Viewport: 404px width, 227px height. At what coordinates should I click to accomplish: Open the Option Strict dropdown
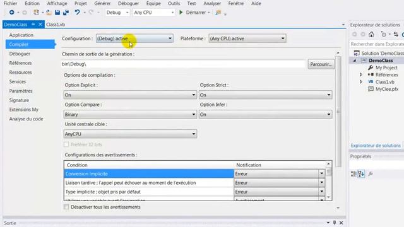265,95
